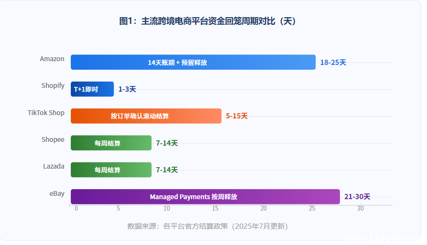Click the Shopee green bar 每周结算
Image resolution: width=427 pixels, height=245 pixels.
(x=111, y=143)
